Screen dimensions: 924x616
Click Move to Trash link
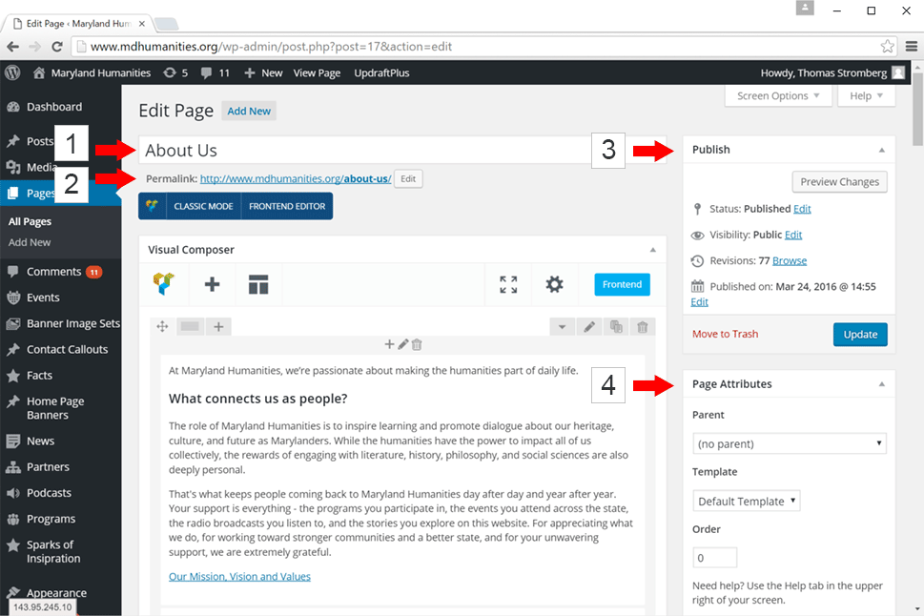(x=726, y=335)
